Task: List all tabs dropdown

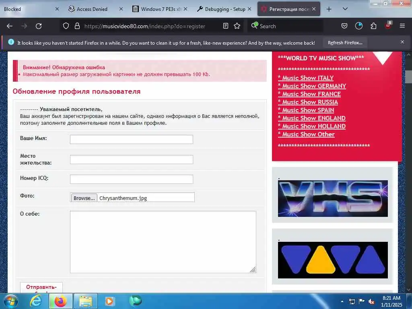Action: pos(345,9)
